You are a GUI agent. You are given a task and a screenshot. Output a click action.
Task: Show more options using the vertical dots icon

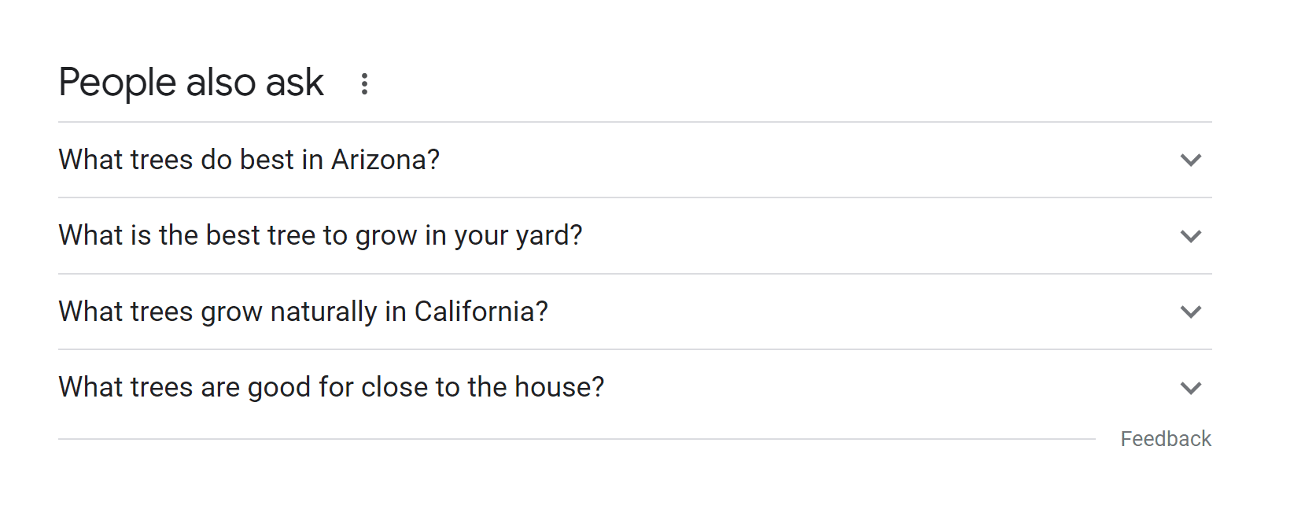[364, 83]
